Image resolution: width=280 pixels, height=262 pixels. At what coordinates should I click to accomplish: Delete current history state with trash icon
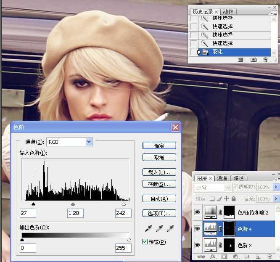point(265,60)
